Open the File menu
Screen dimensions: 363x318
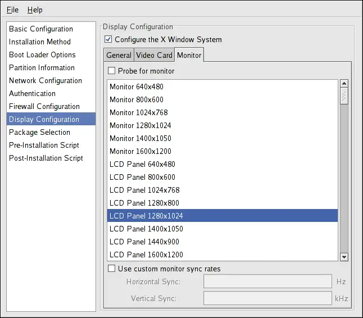pos(12,10)
